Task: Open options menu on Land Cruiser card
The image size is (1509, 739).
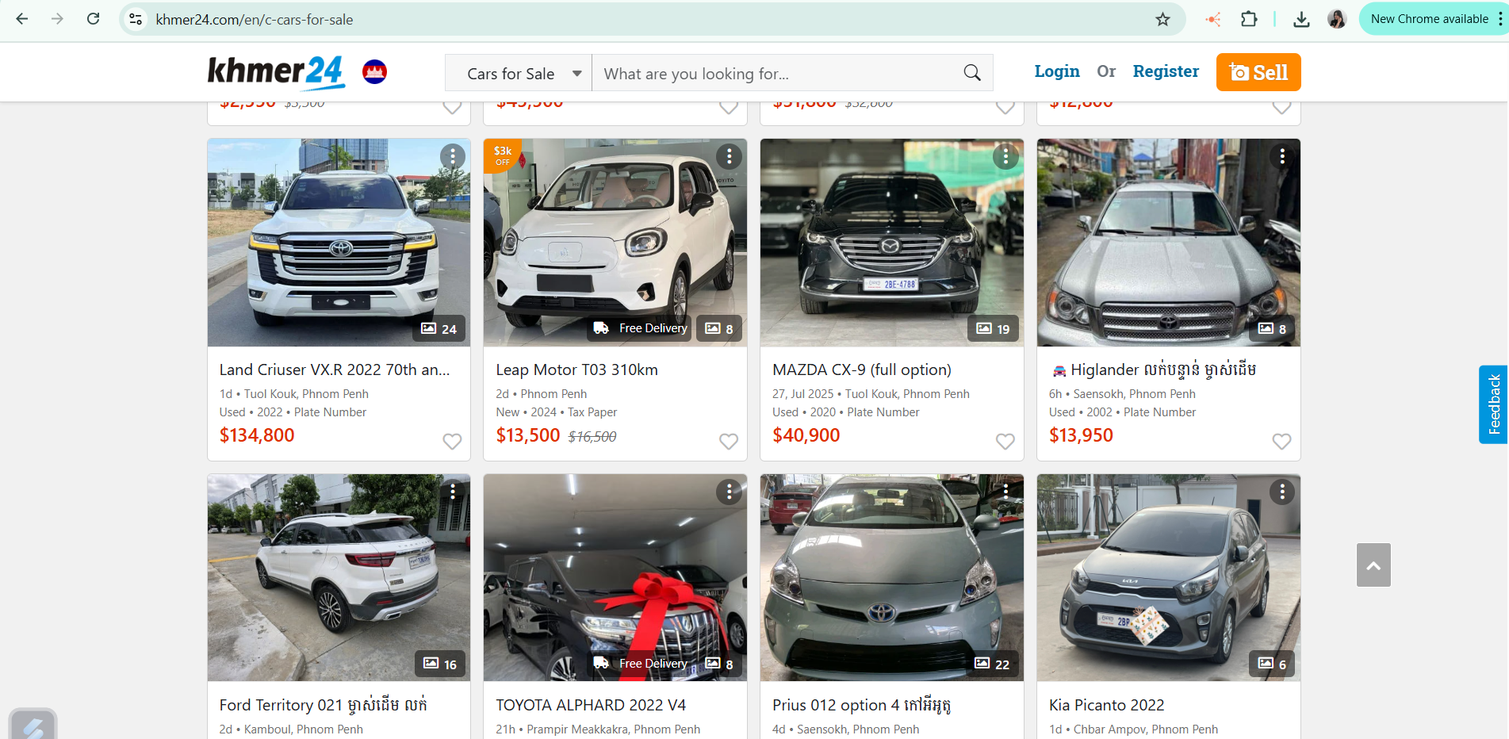Action: pyautogui.click(x=452, y=156)
